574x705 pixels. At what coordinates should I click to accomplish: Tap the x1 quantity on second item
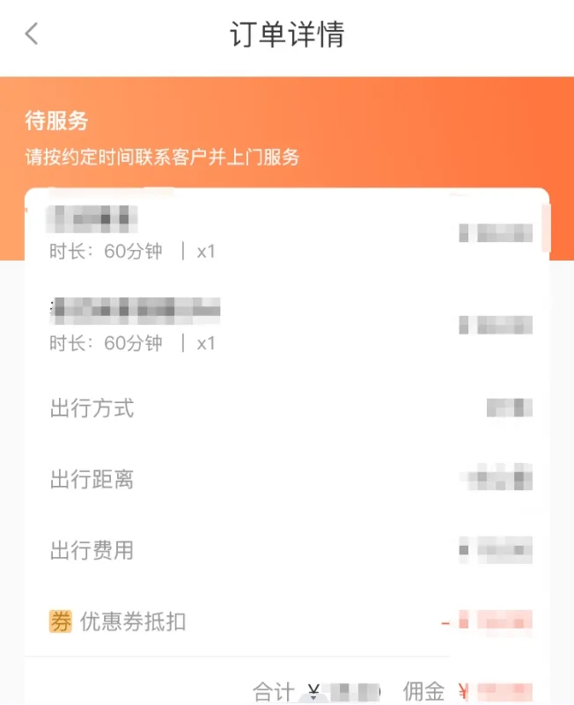[x=206, y=343]
